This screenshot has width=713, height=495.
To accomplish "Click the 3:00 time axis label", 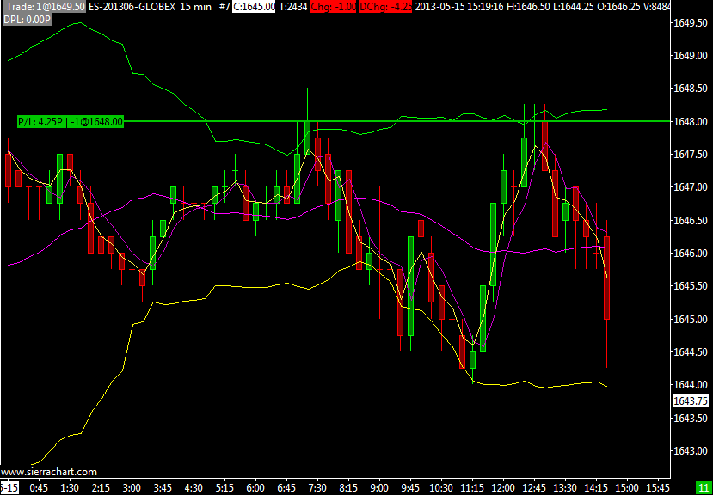I will click(x=132, y=486).
